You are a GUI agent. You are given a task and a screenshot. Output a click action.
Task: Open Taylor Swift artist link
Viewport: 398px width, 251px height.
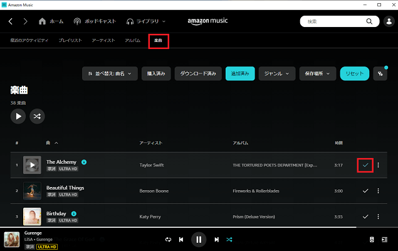(152, 165)
